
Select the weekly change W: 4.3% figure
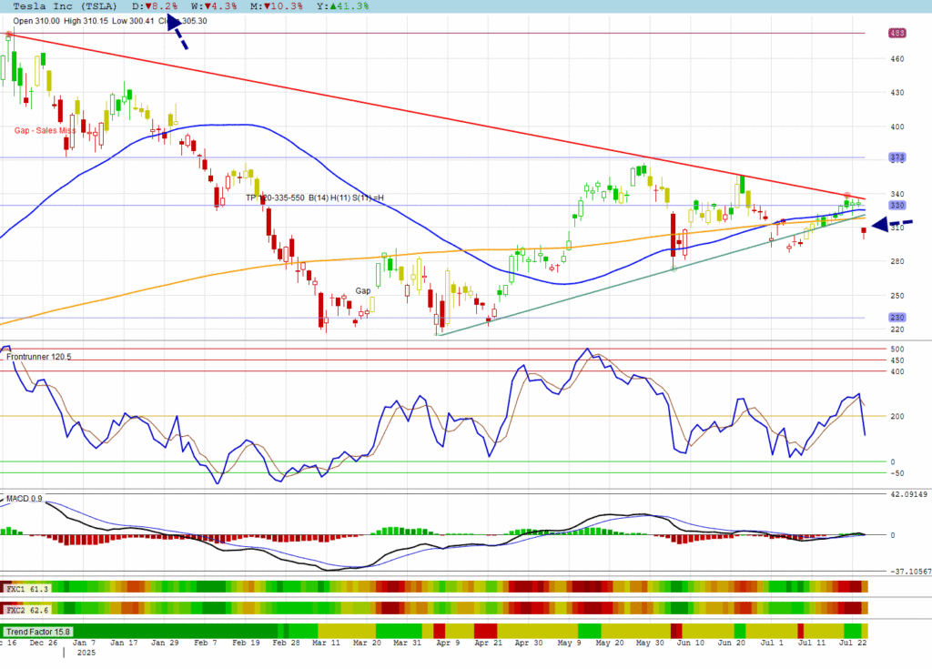(214, 6)
